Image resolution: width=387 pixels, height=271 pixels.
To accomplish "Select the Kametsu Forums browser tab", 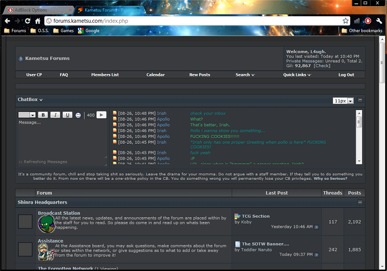I will click(x=110, y=10).
